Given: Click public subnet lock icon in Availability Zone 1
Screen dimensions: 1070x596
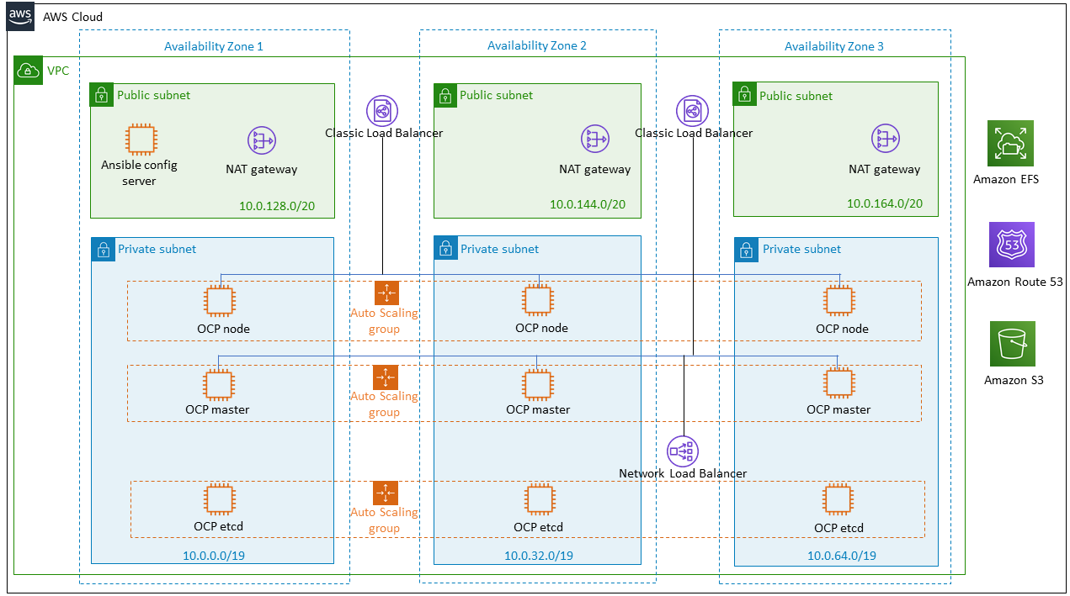Looking at the screenshot, I should 101,95.
